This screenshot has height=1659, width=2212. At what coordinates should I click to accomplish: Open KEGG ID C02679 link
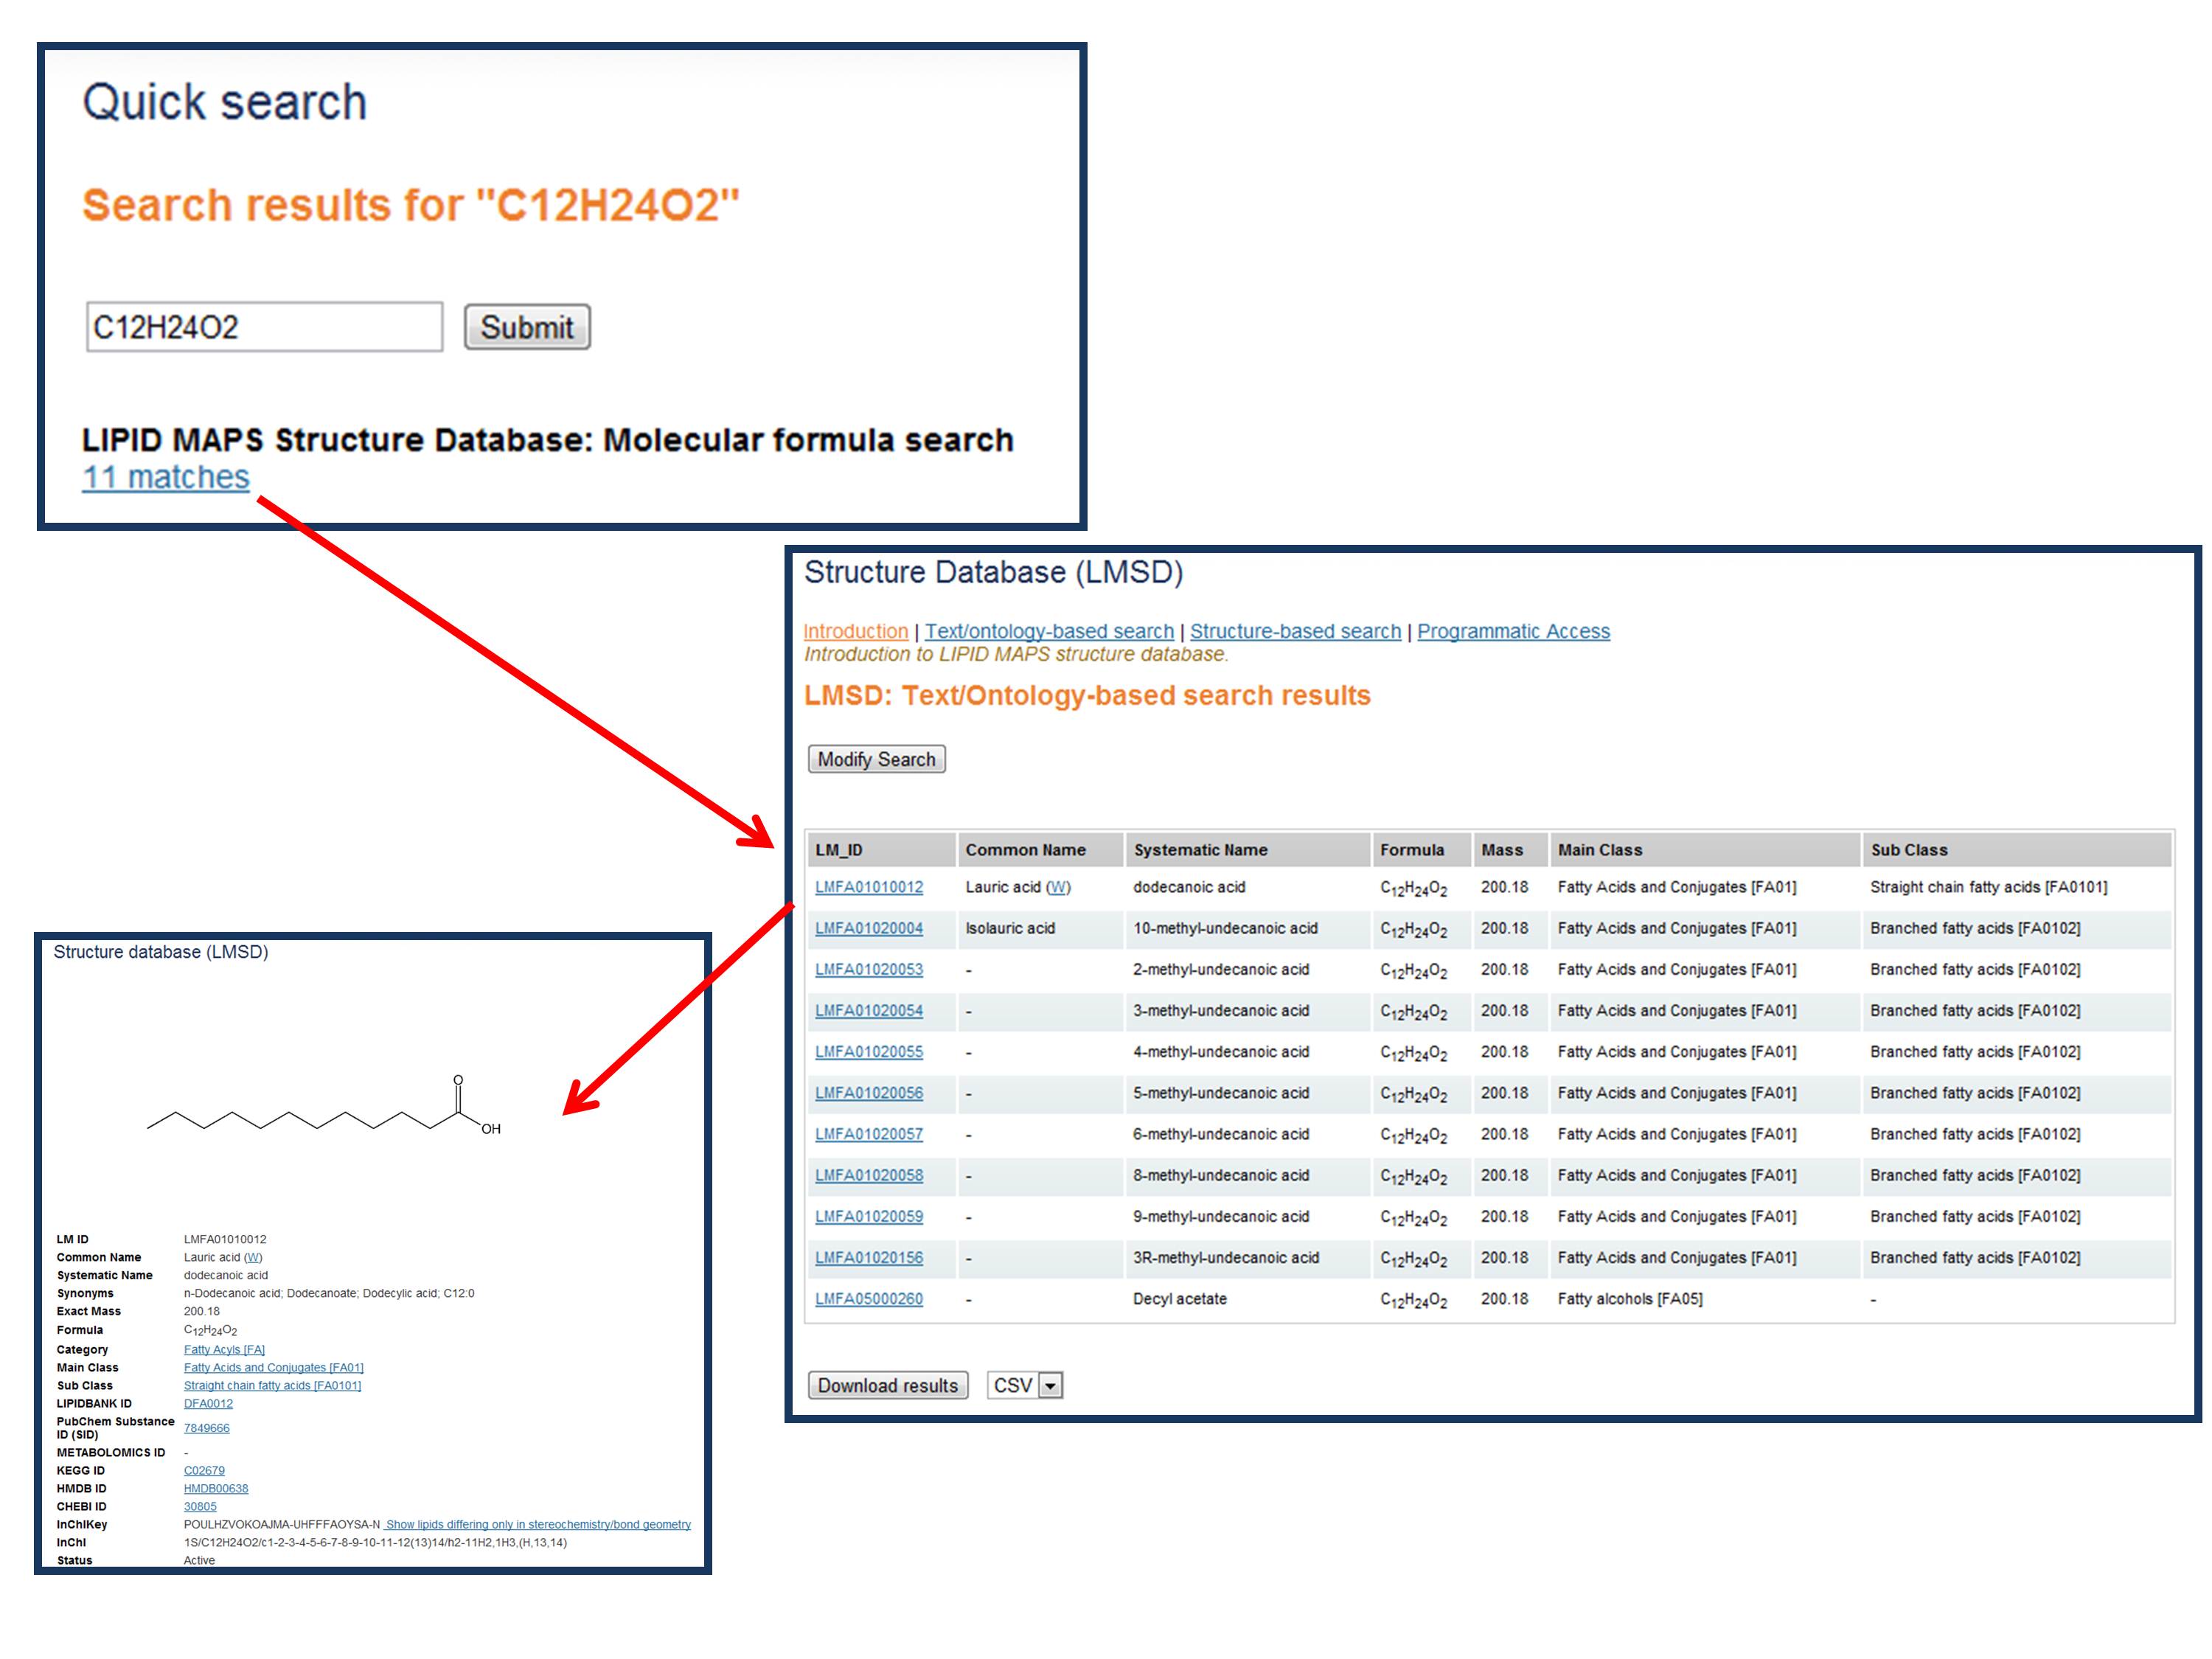(204, 1470)
